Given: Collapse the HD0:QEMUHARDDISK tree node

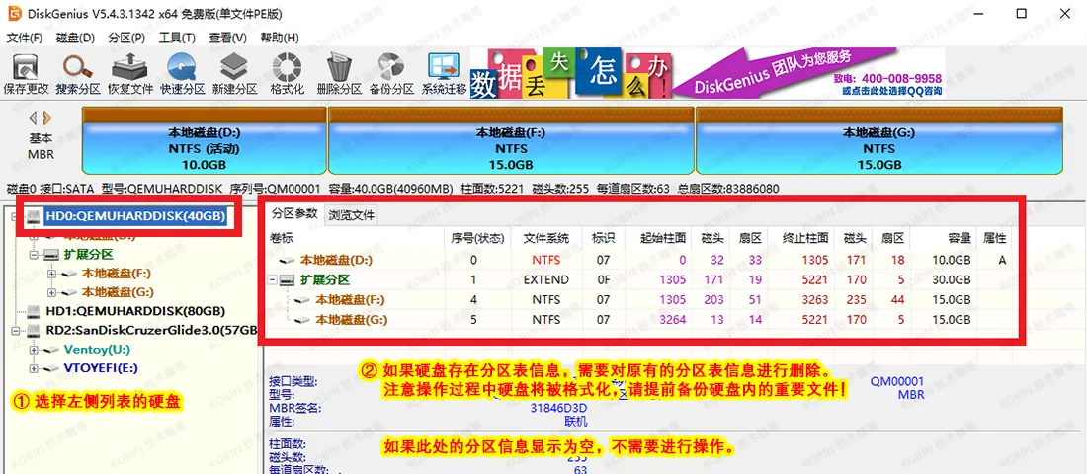Looking at the screenshot, I should [x=16, y=216].
